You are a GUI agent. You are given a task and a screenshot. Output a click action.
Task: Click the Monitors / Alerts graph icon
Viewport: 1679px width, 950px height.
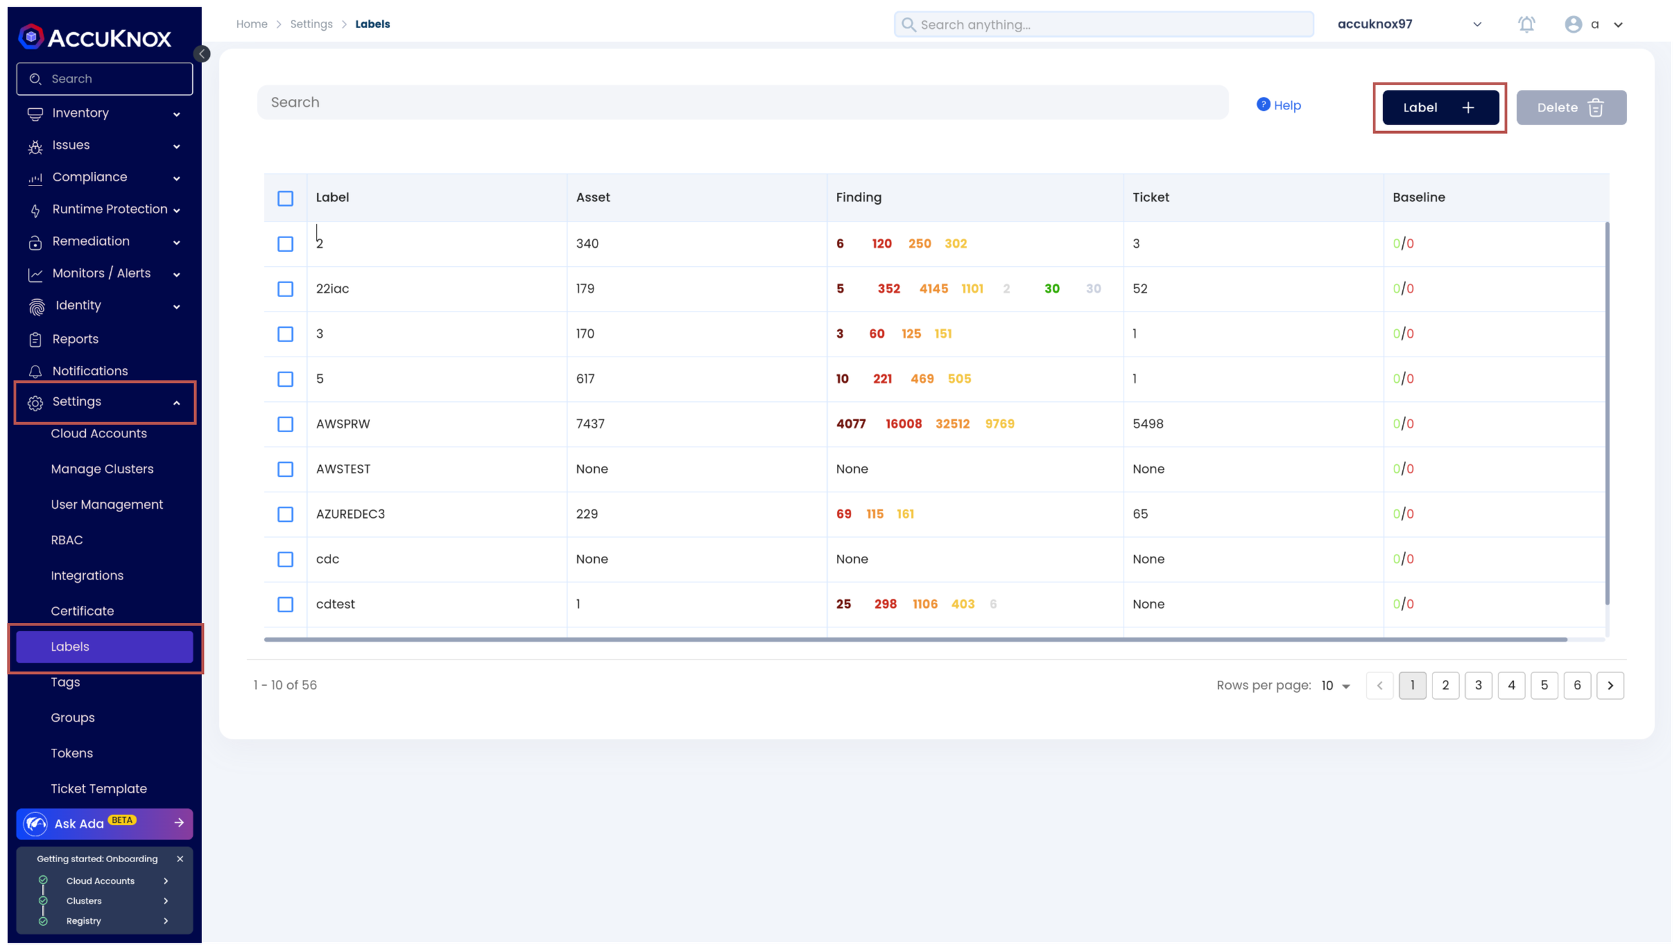point(35,275)
